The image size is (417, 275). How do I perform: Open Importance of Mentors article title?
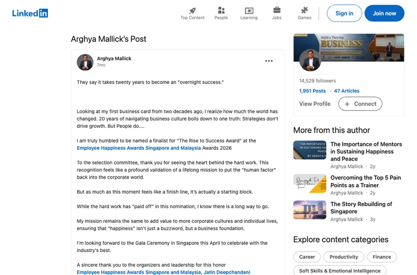(x=366, y=151)
